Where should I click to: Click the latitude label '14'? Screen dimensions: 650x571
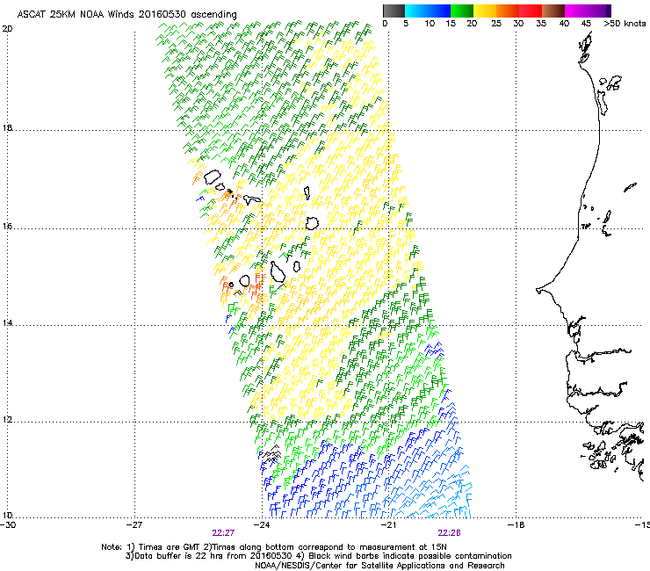coord(7,323)
